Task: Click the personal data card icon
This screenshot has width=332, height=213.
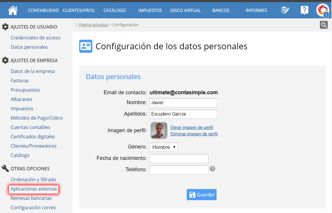Action: pos(86,46)
